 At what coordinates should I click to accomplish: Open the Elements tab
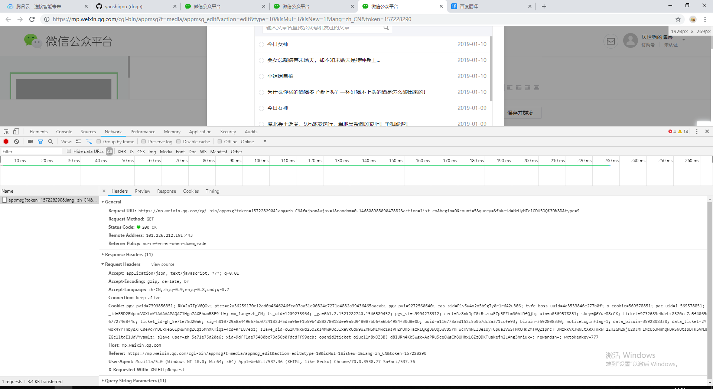(39, 132)
